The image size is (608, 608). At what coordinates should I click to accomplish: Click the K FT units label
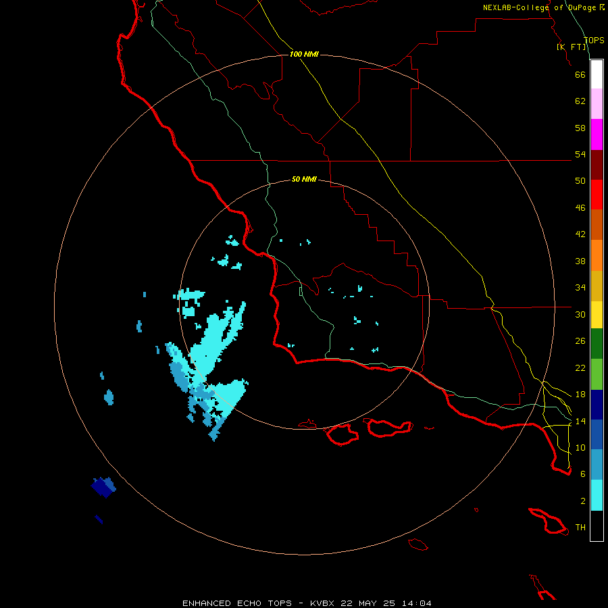tap(571, 47)
